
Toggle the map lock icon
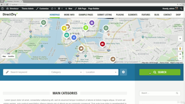point(180,38)
